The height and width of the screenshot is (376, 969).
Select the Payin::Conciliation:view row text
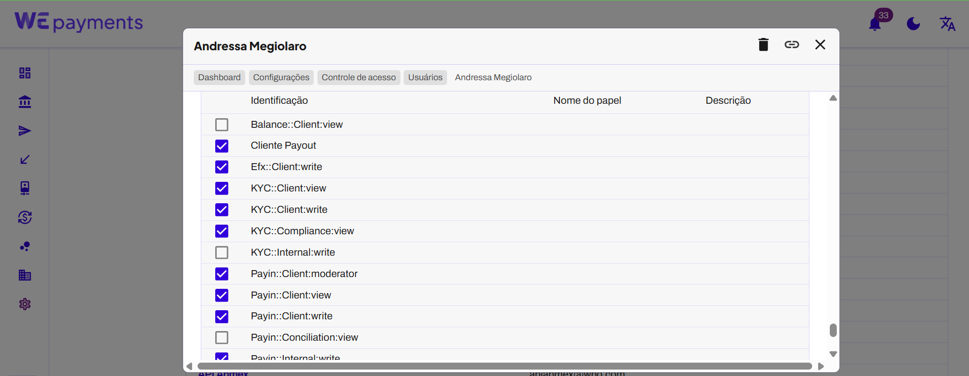tap(305, 337)
